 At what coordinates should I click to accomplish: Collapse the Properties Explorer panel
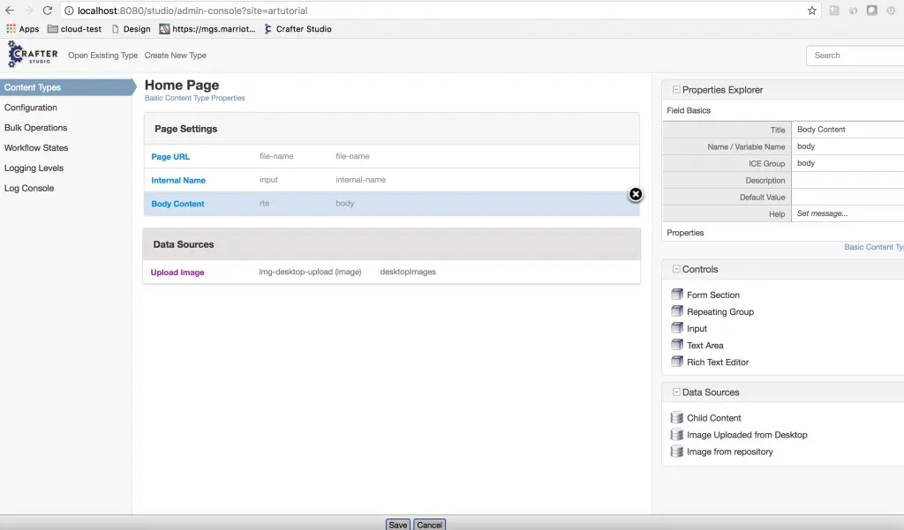click(x=676, y=90)
